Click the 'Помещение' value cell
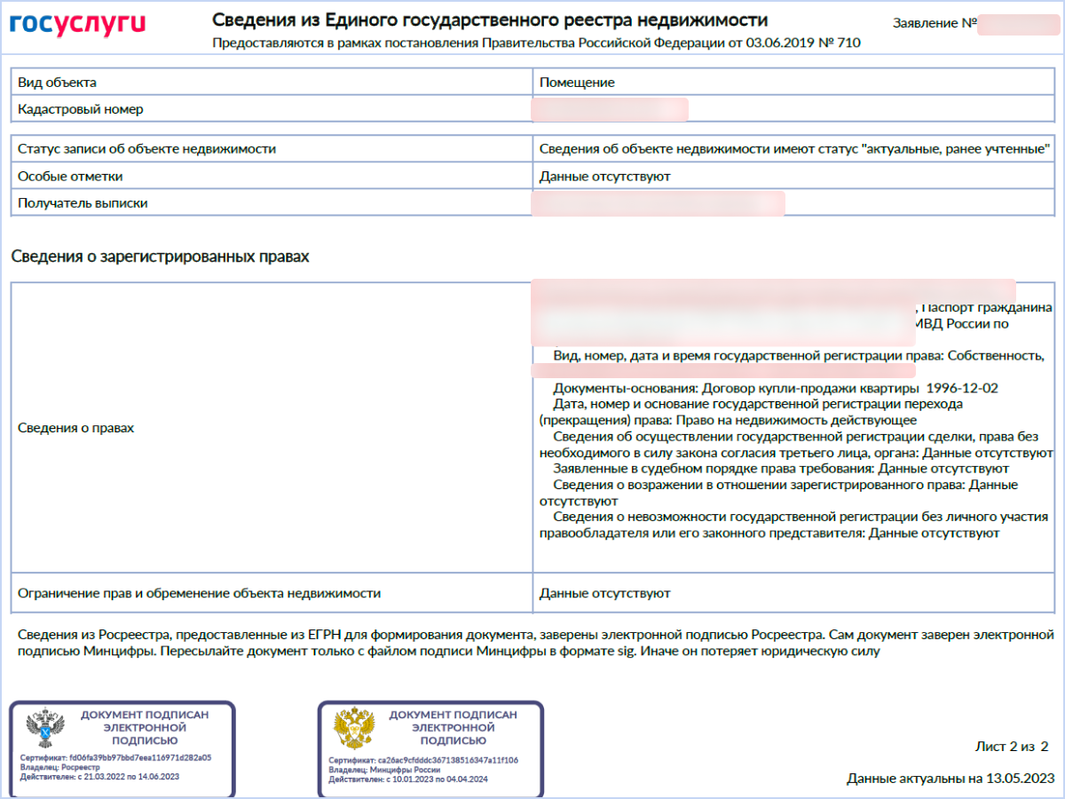1065x799 pixels. 577,83
